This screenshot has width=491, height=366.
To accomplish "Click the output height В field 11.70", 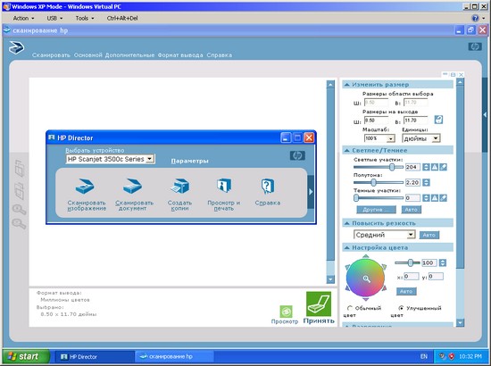I will click(x=415, y=121).
